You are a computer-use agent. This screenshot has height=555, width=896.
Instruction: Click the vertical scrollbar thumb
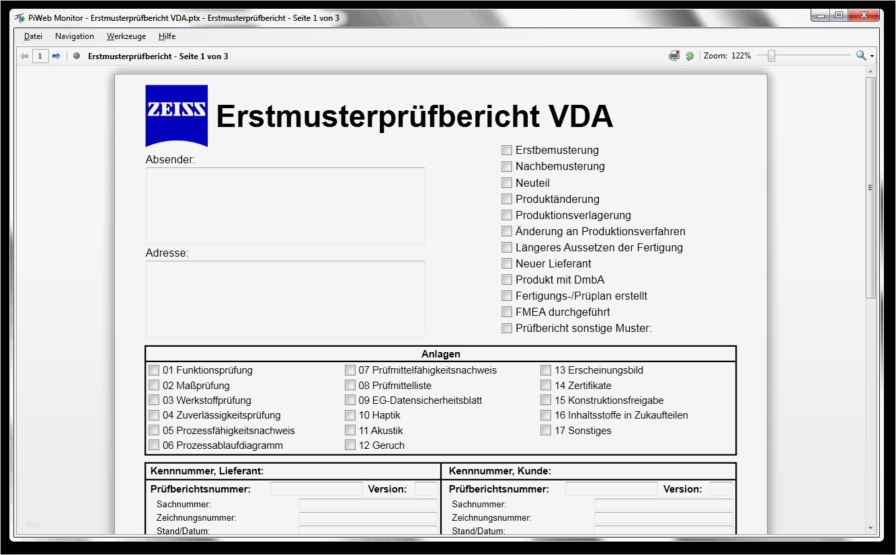(871, 187)
